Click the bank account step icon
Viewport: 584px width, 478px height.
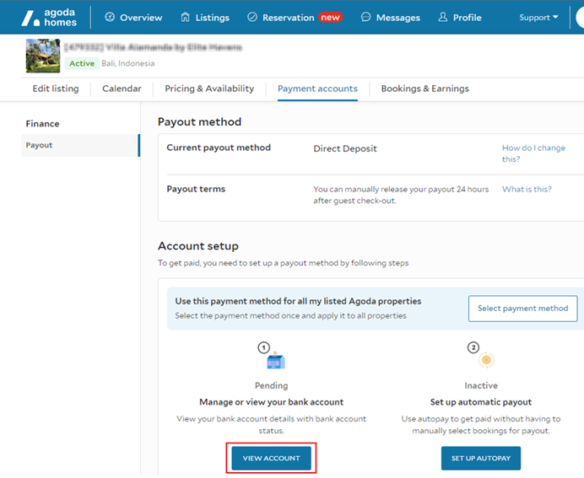point(275,361)
